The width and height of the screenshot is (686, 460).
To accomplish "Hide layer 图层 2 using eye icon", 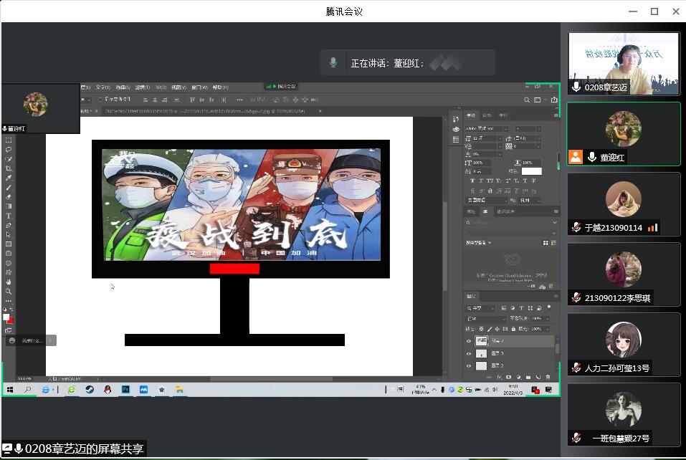I will 469,365.
